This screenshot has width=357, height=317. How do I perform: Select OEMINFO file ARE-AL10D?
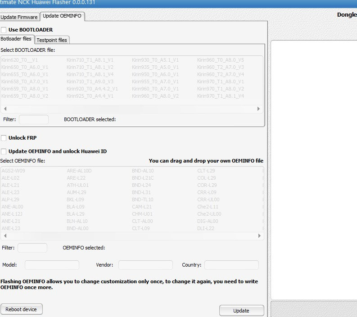[79, 171]
